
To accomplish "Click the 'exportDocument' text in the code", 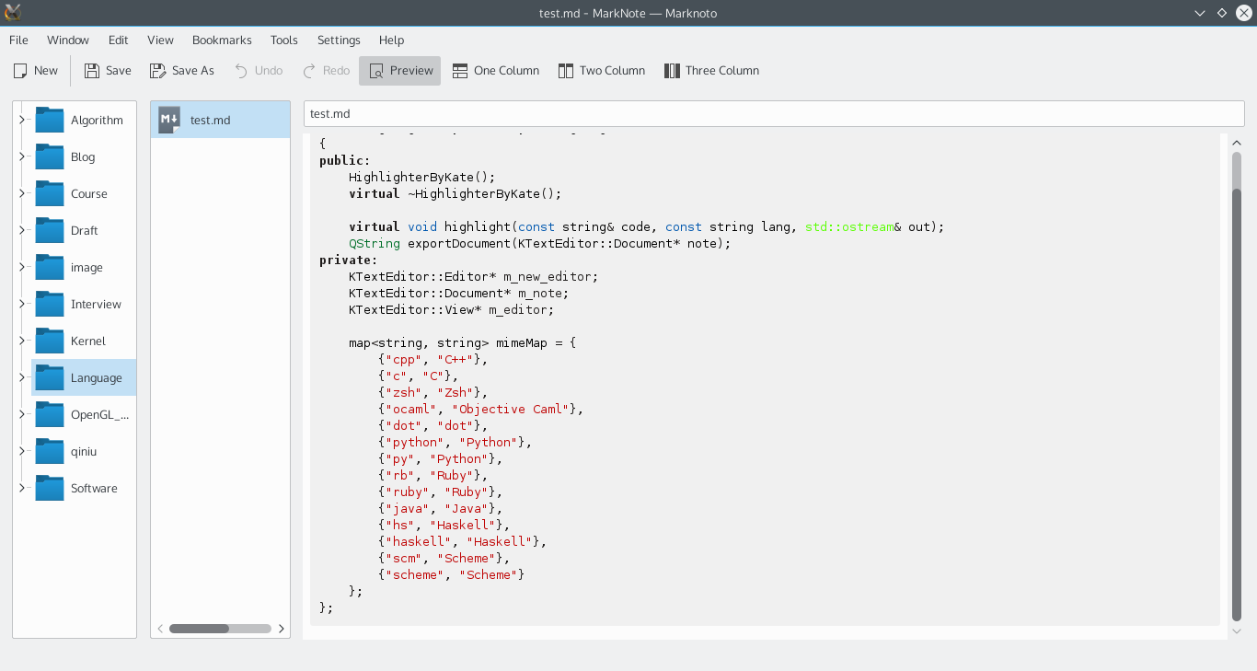I will point(458,244).
